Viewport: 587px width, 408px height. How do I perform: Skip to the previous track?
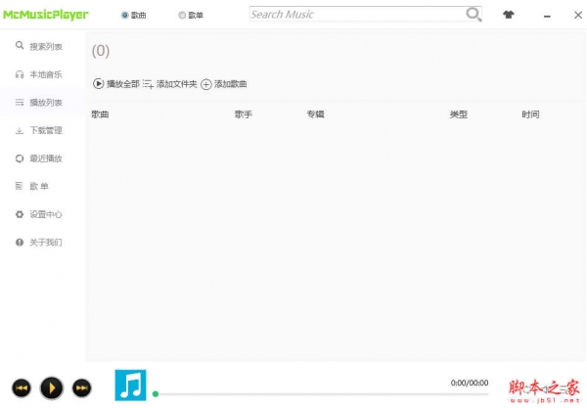[22, 388]
